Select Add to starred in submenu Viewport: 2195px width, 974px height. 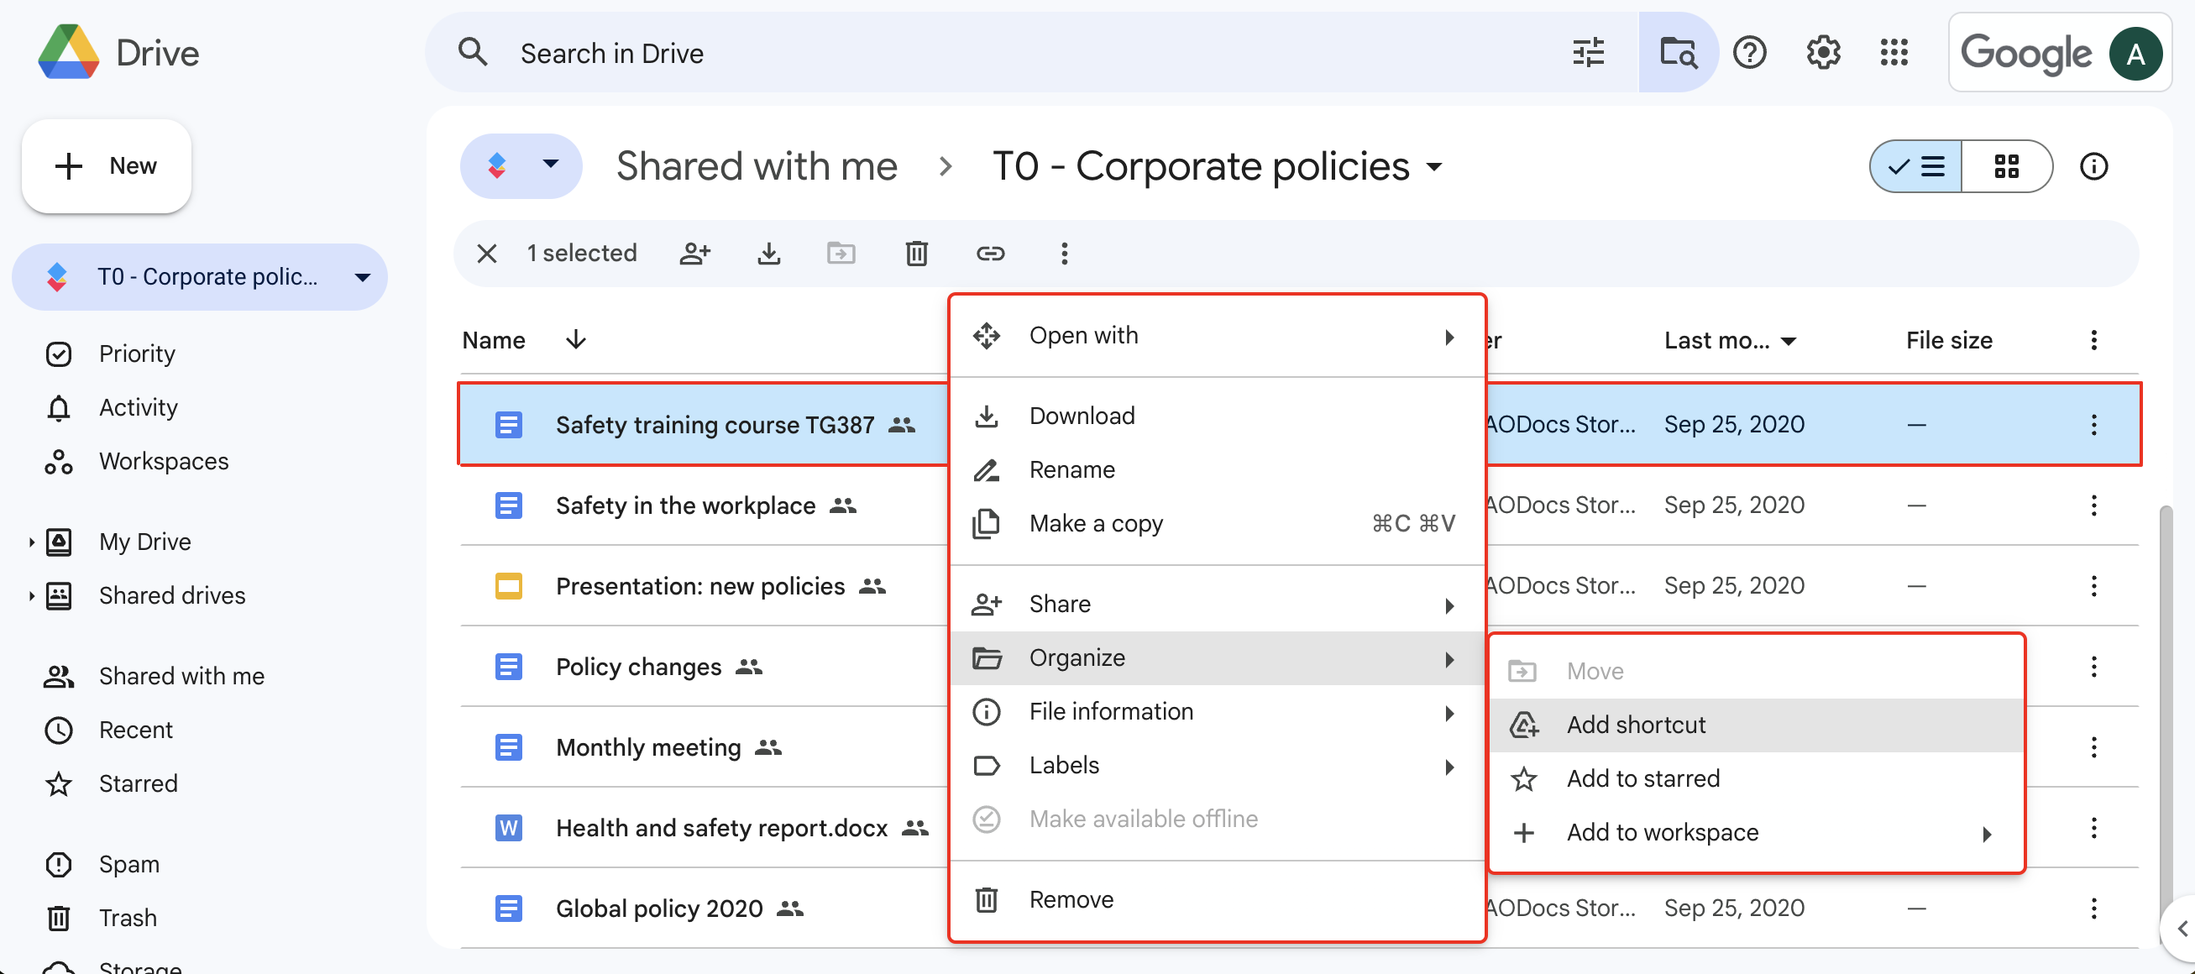point(1756,779)
